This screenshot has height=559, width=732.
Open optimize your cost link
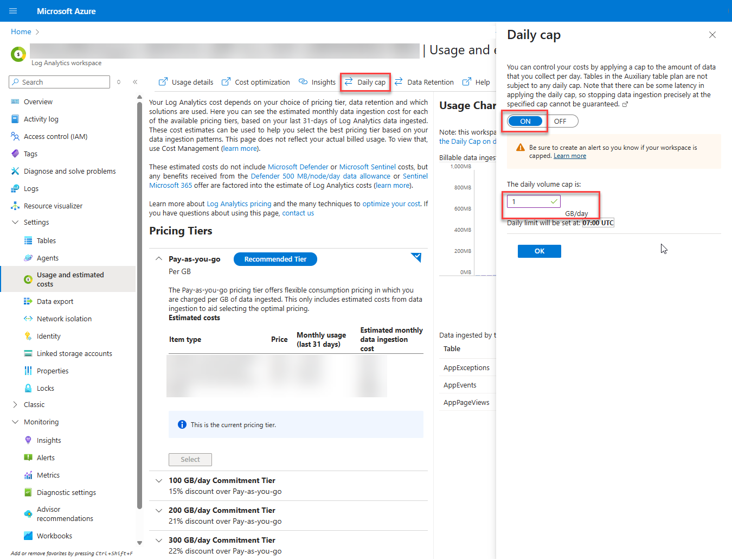coord(391,204)
